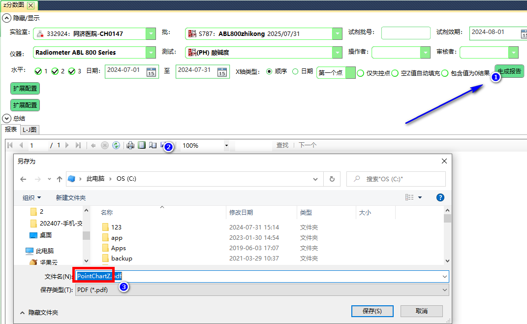
Task: Click the print icon in report toolbar
Action: pyautogui.click(x=130, y=145)
